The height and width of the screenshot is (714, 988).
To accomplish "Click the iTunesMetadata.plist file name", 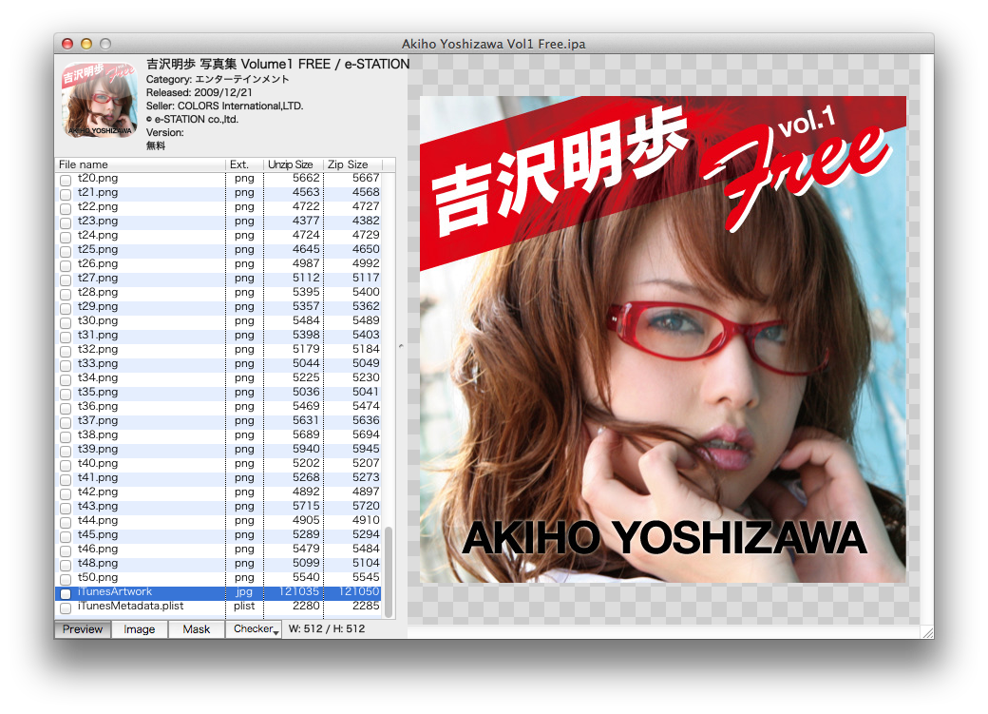I will (x=130, y=607).
